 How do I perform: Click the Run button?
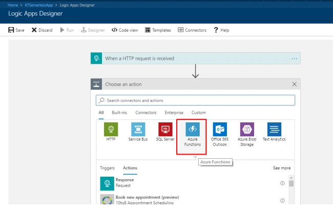67,30
